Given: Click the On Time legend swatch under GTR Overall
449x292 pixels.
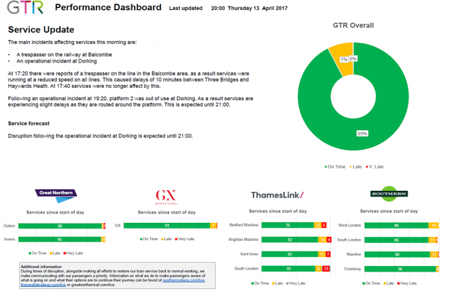Looking at the screenshot, I should [326, 167].
